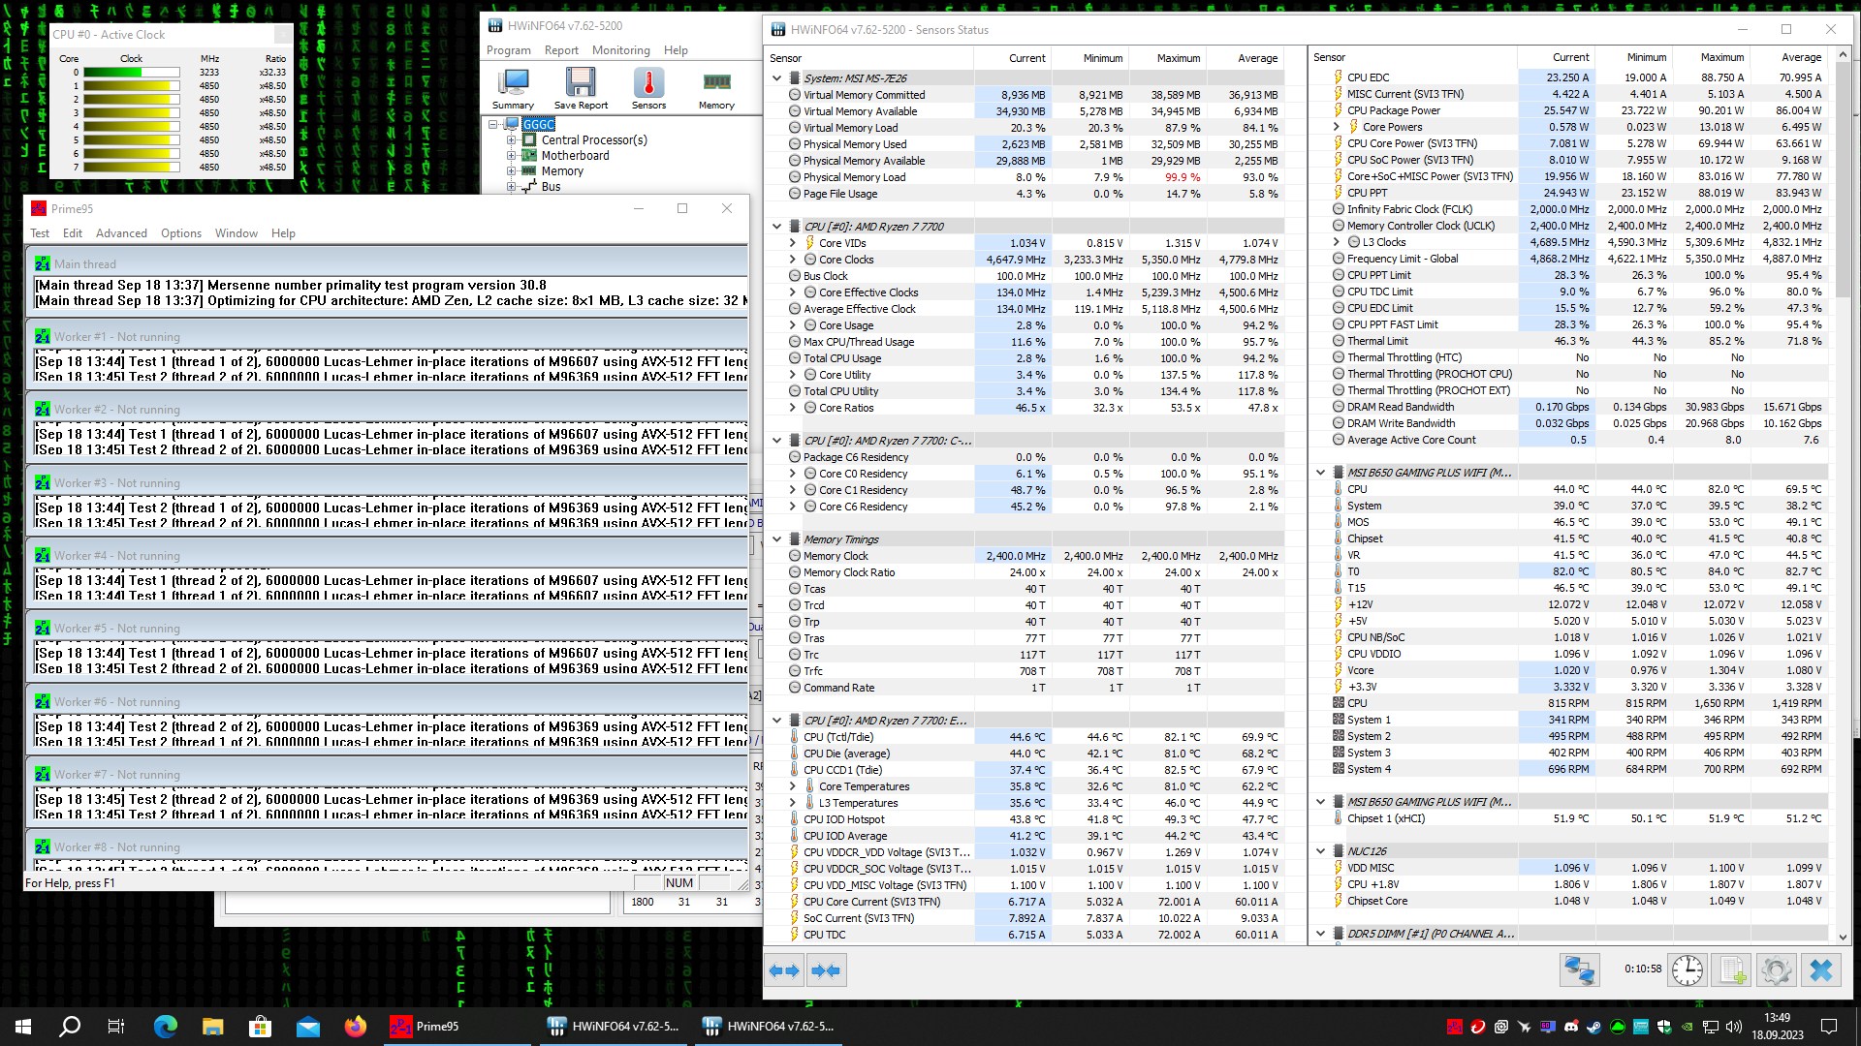Open the Summary tool in HWiNFO64
Viewport: 1861px width, 1046px height.
513,88
